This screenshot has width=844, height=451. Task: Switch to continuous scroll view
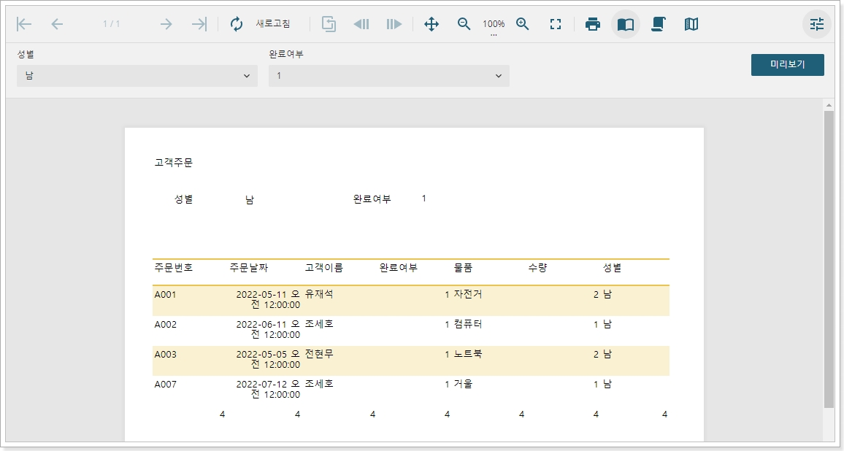point(658,24)
